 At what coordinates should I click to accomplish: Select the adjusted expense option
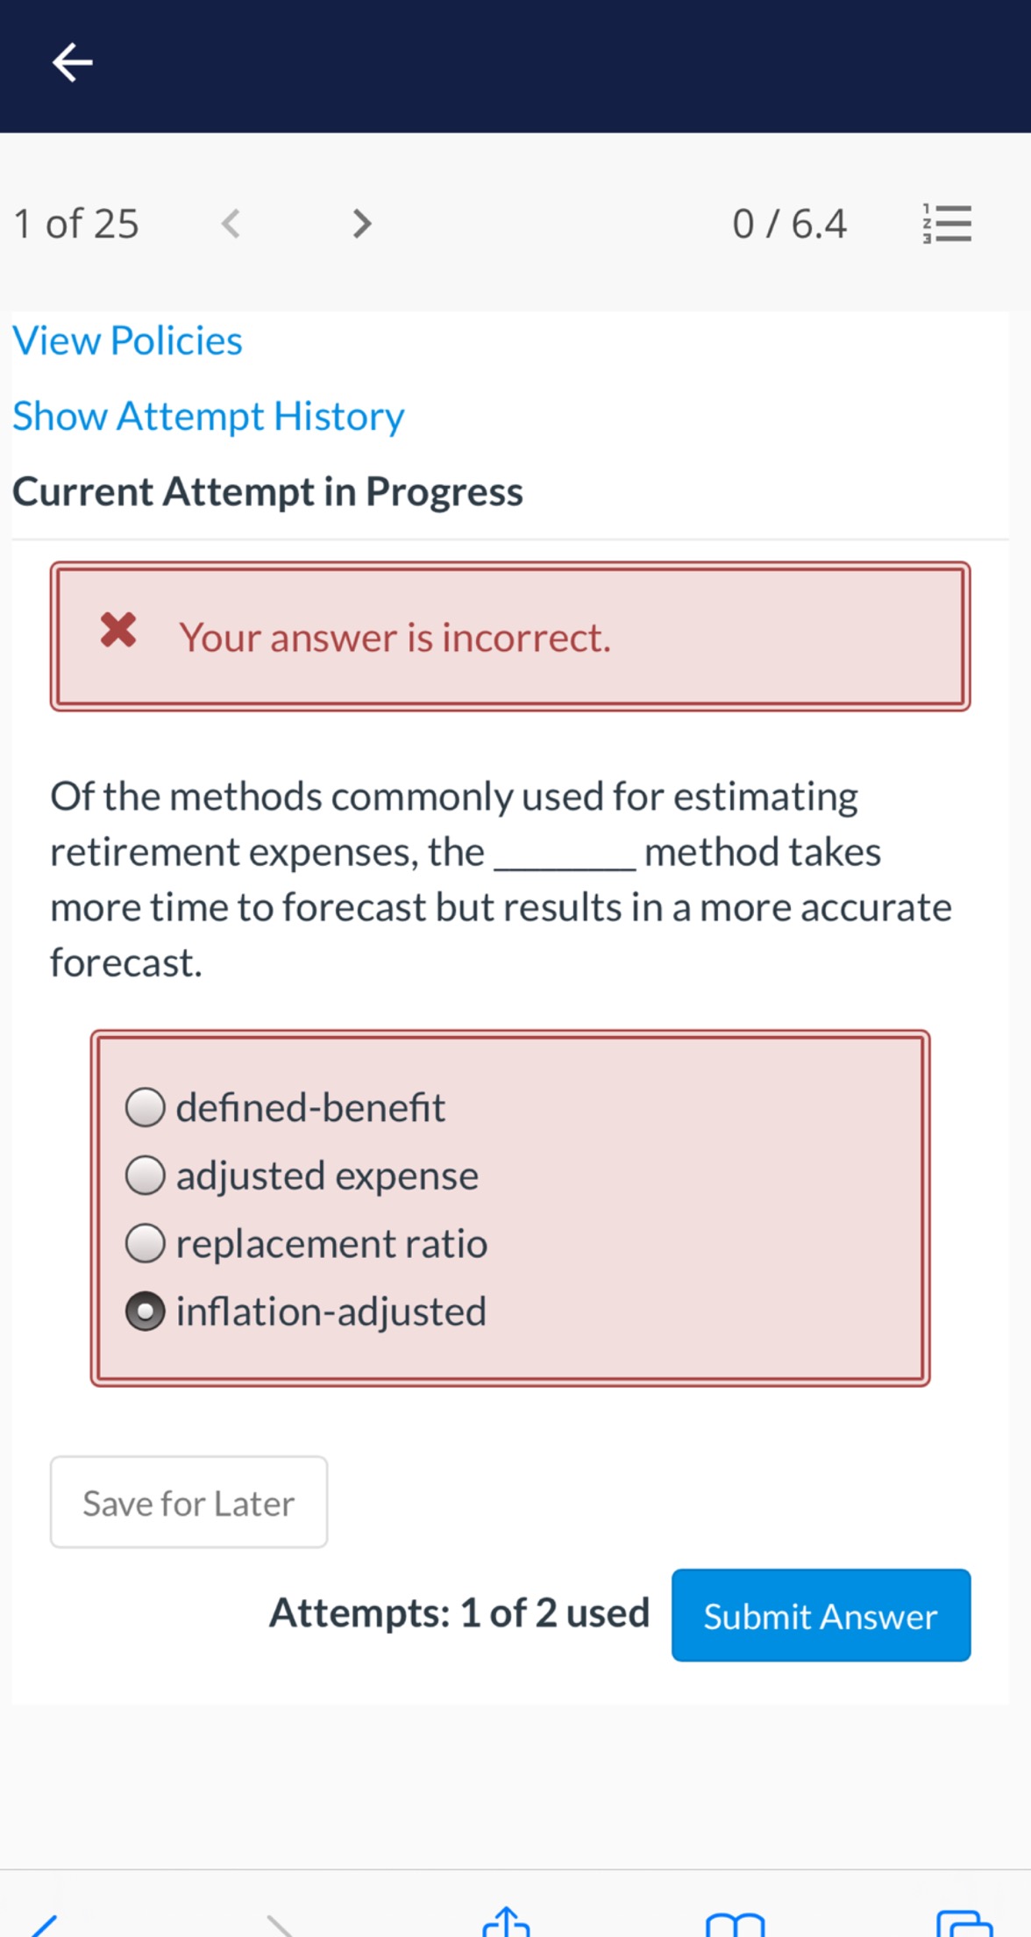click(x=146, y=1175)
